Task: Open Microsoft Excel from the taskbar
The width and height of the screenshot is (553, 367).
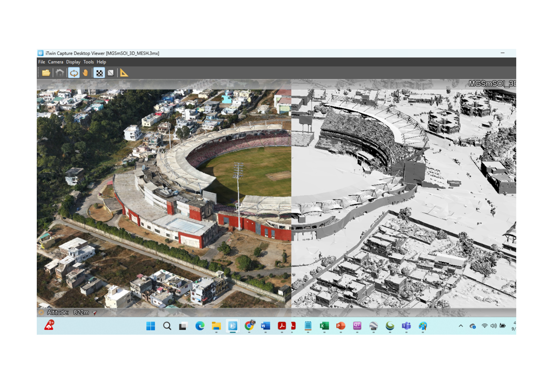Action: click(324, 326)
